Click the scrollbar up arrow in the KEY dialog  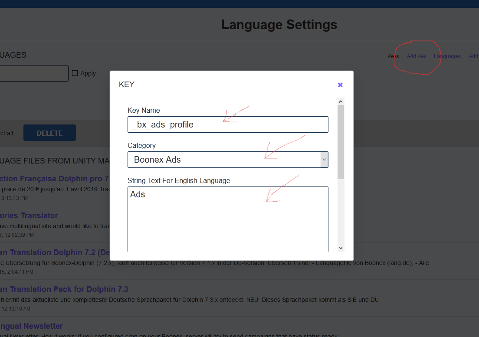(341, 101)
